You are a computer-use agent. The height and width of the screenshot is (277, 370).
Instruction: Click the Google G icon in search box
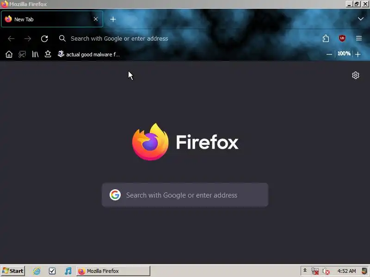(x=115, y=195)
